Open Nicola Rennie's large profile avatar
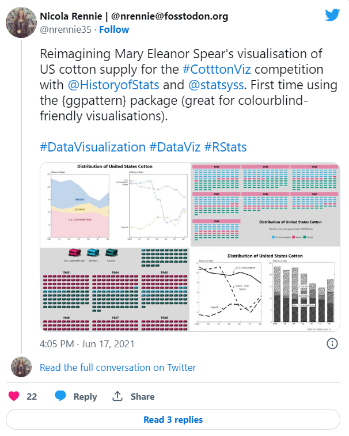This screenshot has height=436, width=349. coord(21,22)
